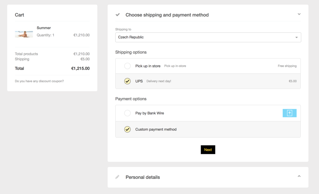Collapse the shipping and payment section chevron
The height and width of the screenshot is (194, 319).
tap(299, 14)
